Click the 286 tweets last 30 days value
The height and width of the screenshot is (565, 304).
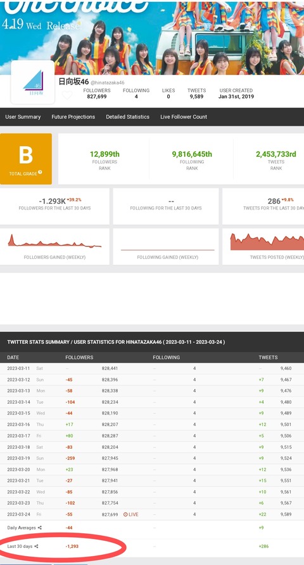coord(274,201)
